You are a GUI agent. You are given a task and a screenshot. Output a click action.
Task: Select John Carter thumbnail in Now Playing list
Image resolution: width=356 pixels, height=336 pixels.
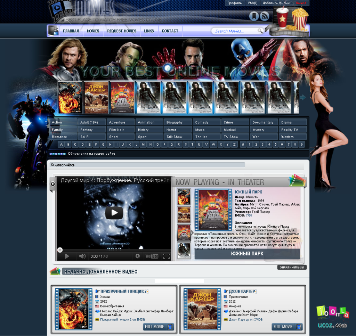[184, 215]
